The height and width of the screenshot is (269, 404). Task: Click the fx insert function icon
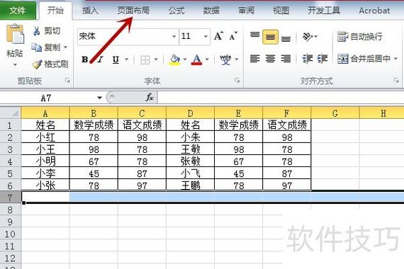(x=150, y=97)
